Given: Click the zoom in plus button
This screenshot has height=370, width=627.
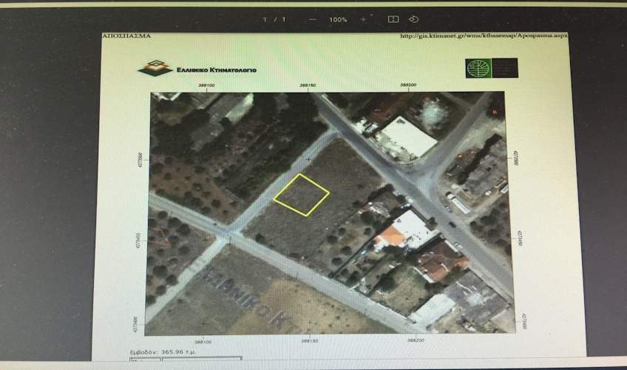Looking at the screenshot, I should pos(363,19).
